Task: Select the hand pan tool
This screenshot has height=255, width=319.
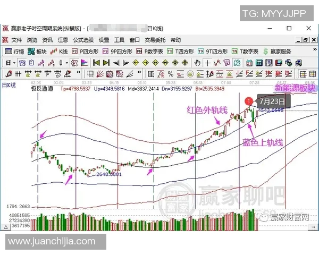Action: click(x=197, y=63)
